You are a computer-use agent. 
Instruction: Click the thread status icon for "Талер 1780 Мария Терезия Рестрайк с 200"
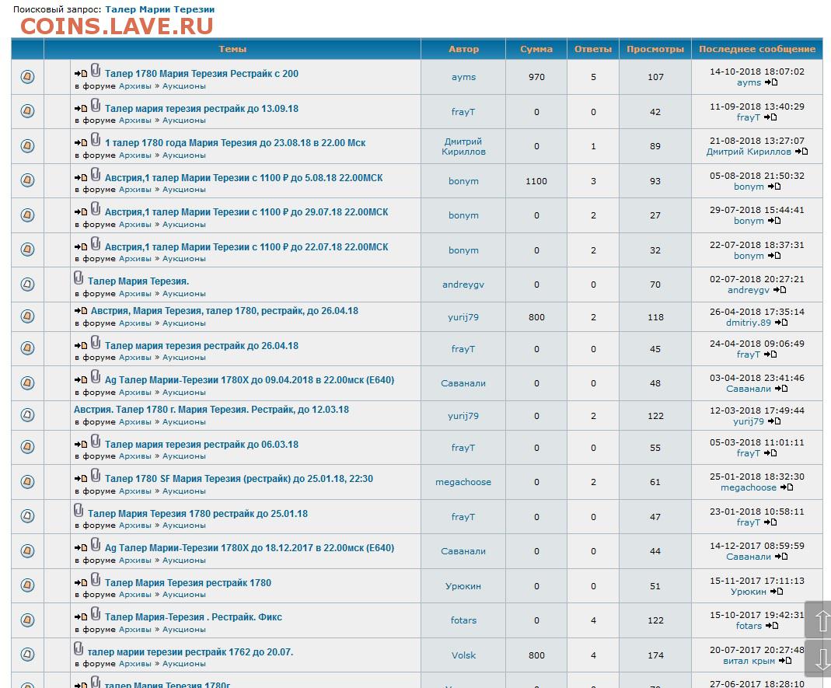pyautogui.click(x=27, y=77)
